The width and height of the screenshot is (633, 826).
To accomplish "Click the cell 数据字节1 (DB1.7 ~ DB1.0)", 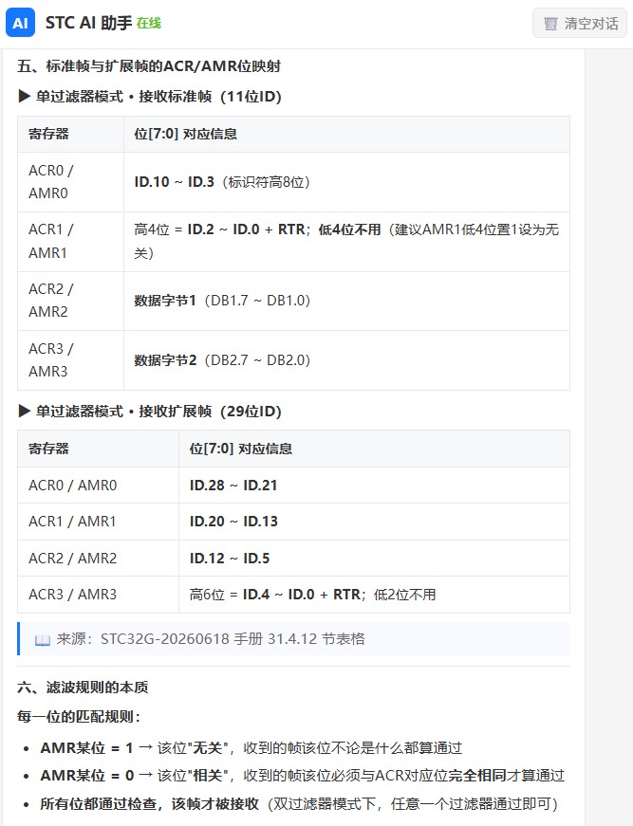I will click(346, 301).
